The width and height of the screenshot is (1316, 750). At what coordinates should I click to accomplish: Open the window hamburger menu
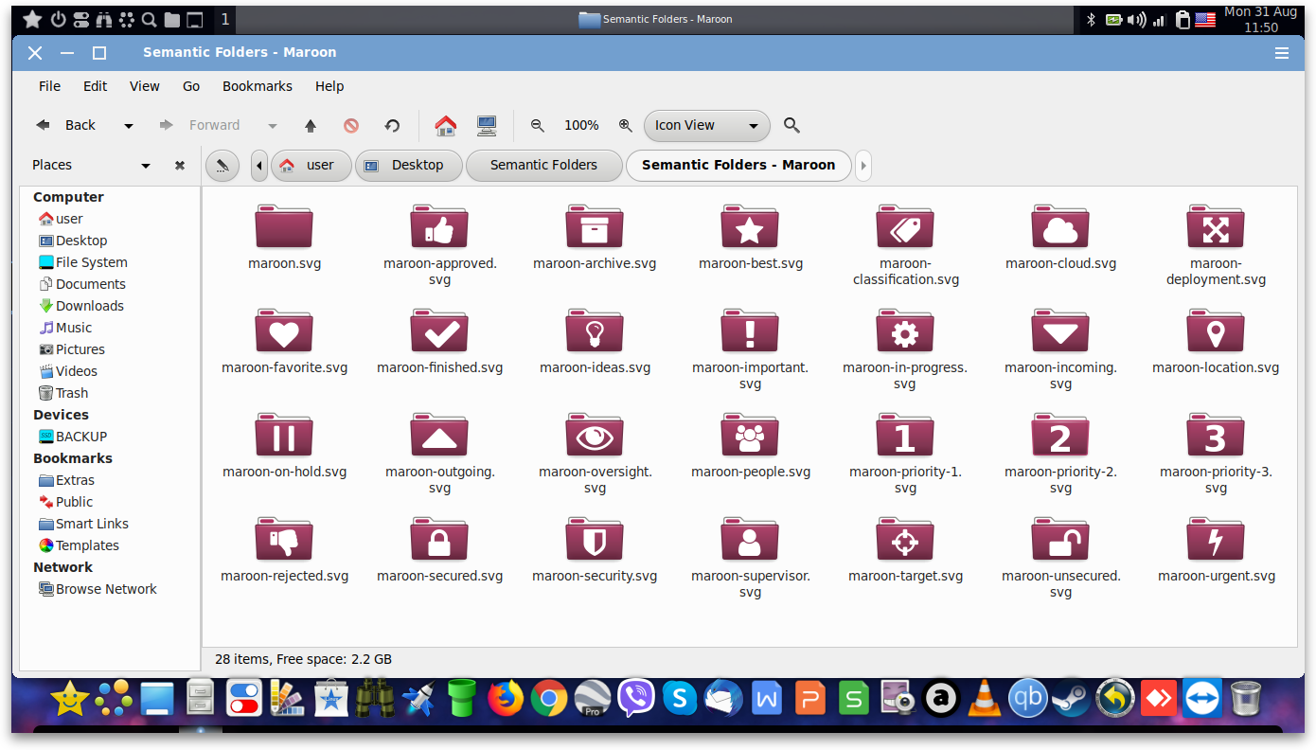1282,53
